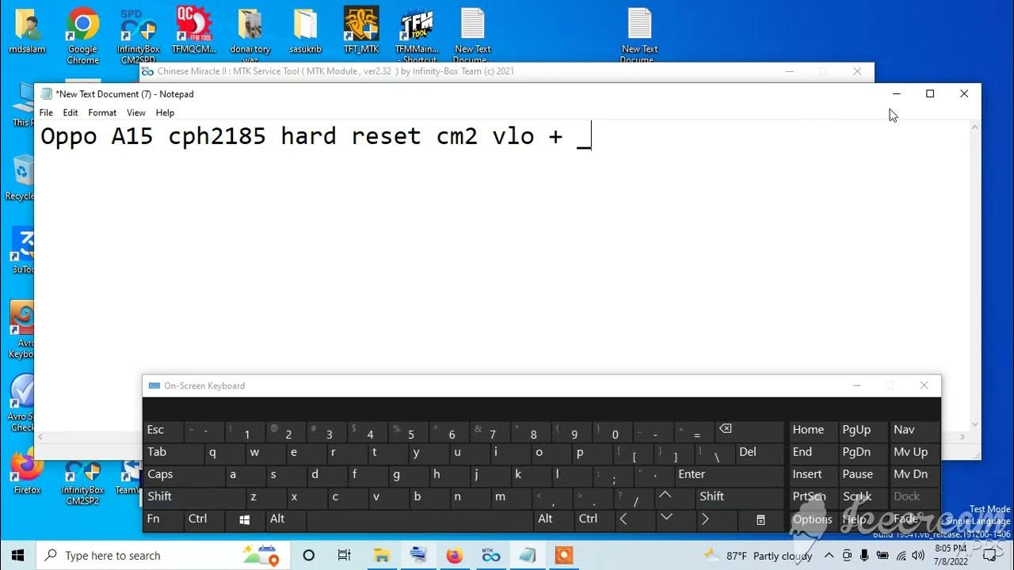The image size is (1014, 570).
Task: Open InfinityBox CM2SP2 desktop shortcut
Action: click(82, 483)
